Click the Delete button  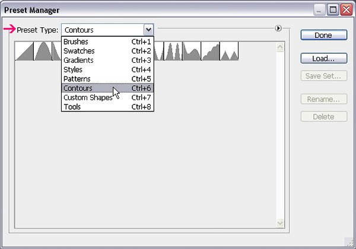(x=324, y=117)
